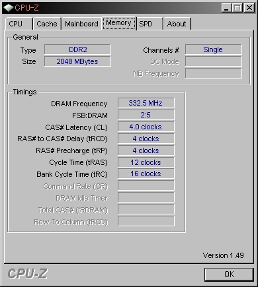Open the SPD tab

[150, 24]
